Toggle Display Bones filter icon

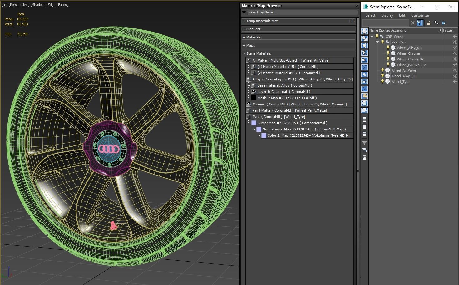[364, 89]
